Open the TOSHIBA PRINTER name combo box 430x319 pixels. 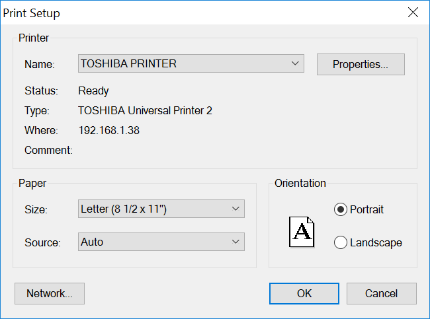click(x=191, y=63)
